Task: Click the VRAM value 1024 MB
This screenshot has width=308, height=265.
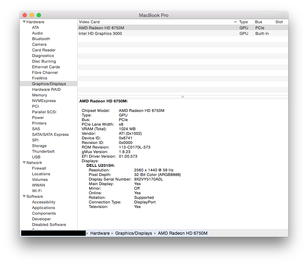Action: tap(127, 129)
